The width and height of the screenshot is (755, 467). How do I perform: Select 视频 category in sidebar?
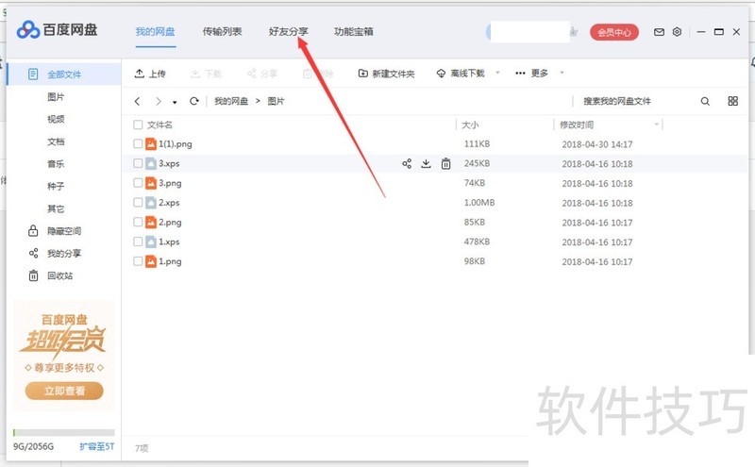coord(56,119)
